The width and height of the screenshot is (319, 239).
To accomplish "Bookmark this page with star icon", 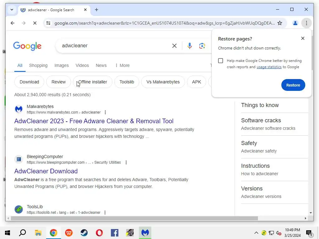I will (x=280, y=23).
